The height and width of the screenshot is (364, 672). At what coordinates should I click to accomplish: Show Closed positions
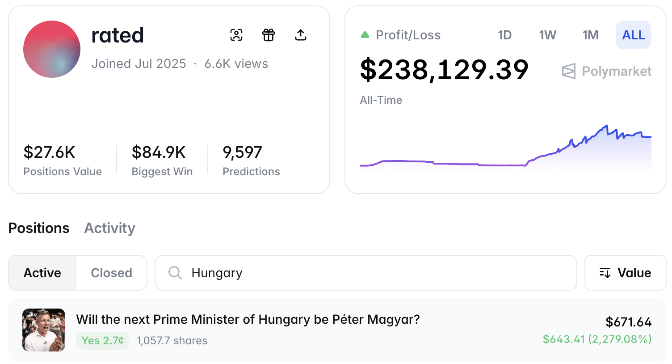(x=111, y=273)
